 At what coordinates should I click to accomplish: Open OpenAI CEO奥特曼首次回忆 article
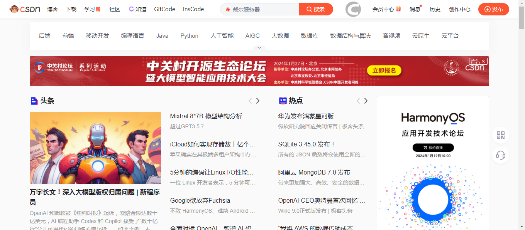322,201
